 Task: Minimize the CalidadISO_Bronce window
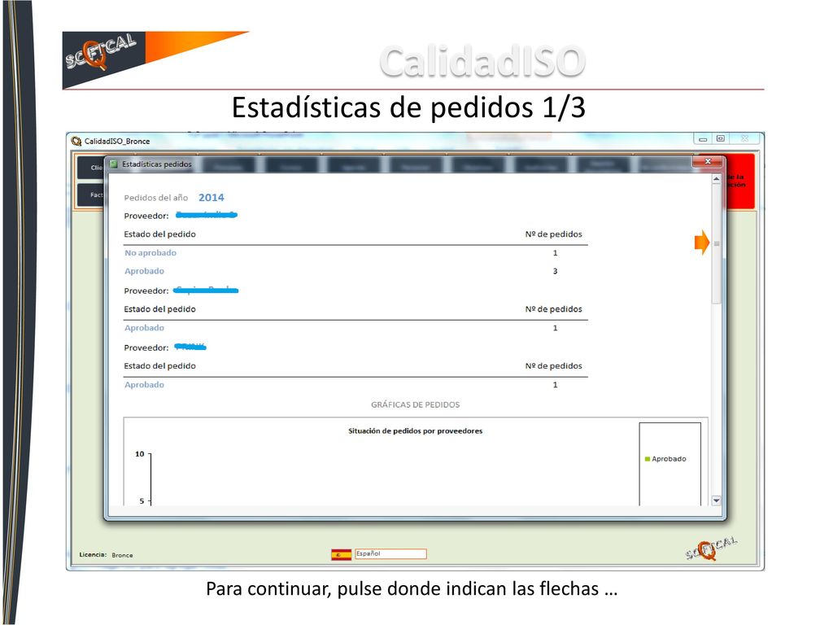tap(703, 138)
